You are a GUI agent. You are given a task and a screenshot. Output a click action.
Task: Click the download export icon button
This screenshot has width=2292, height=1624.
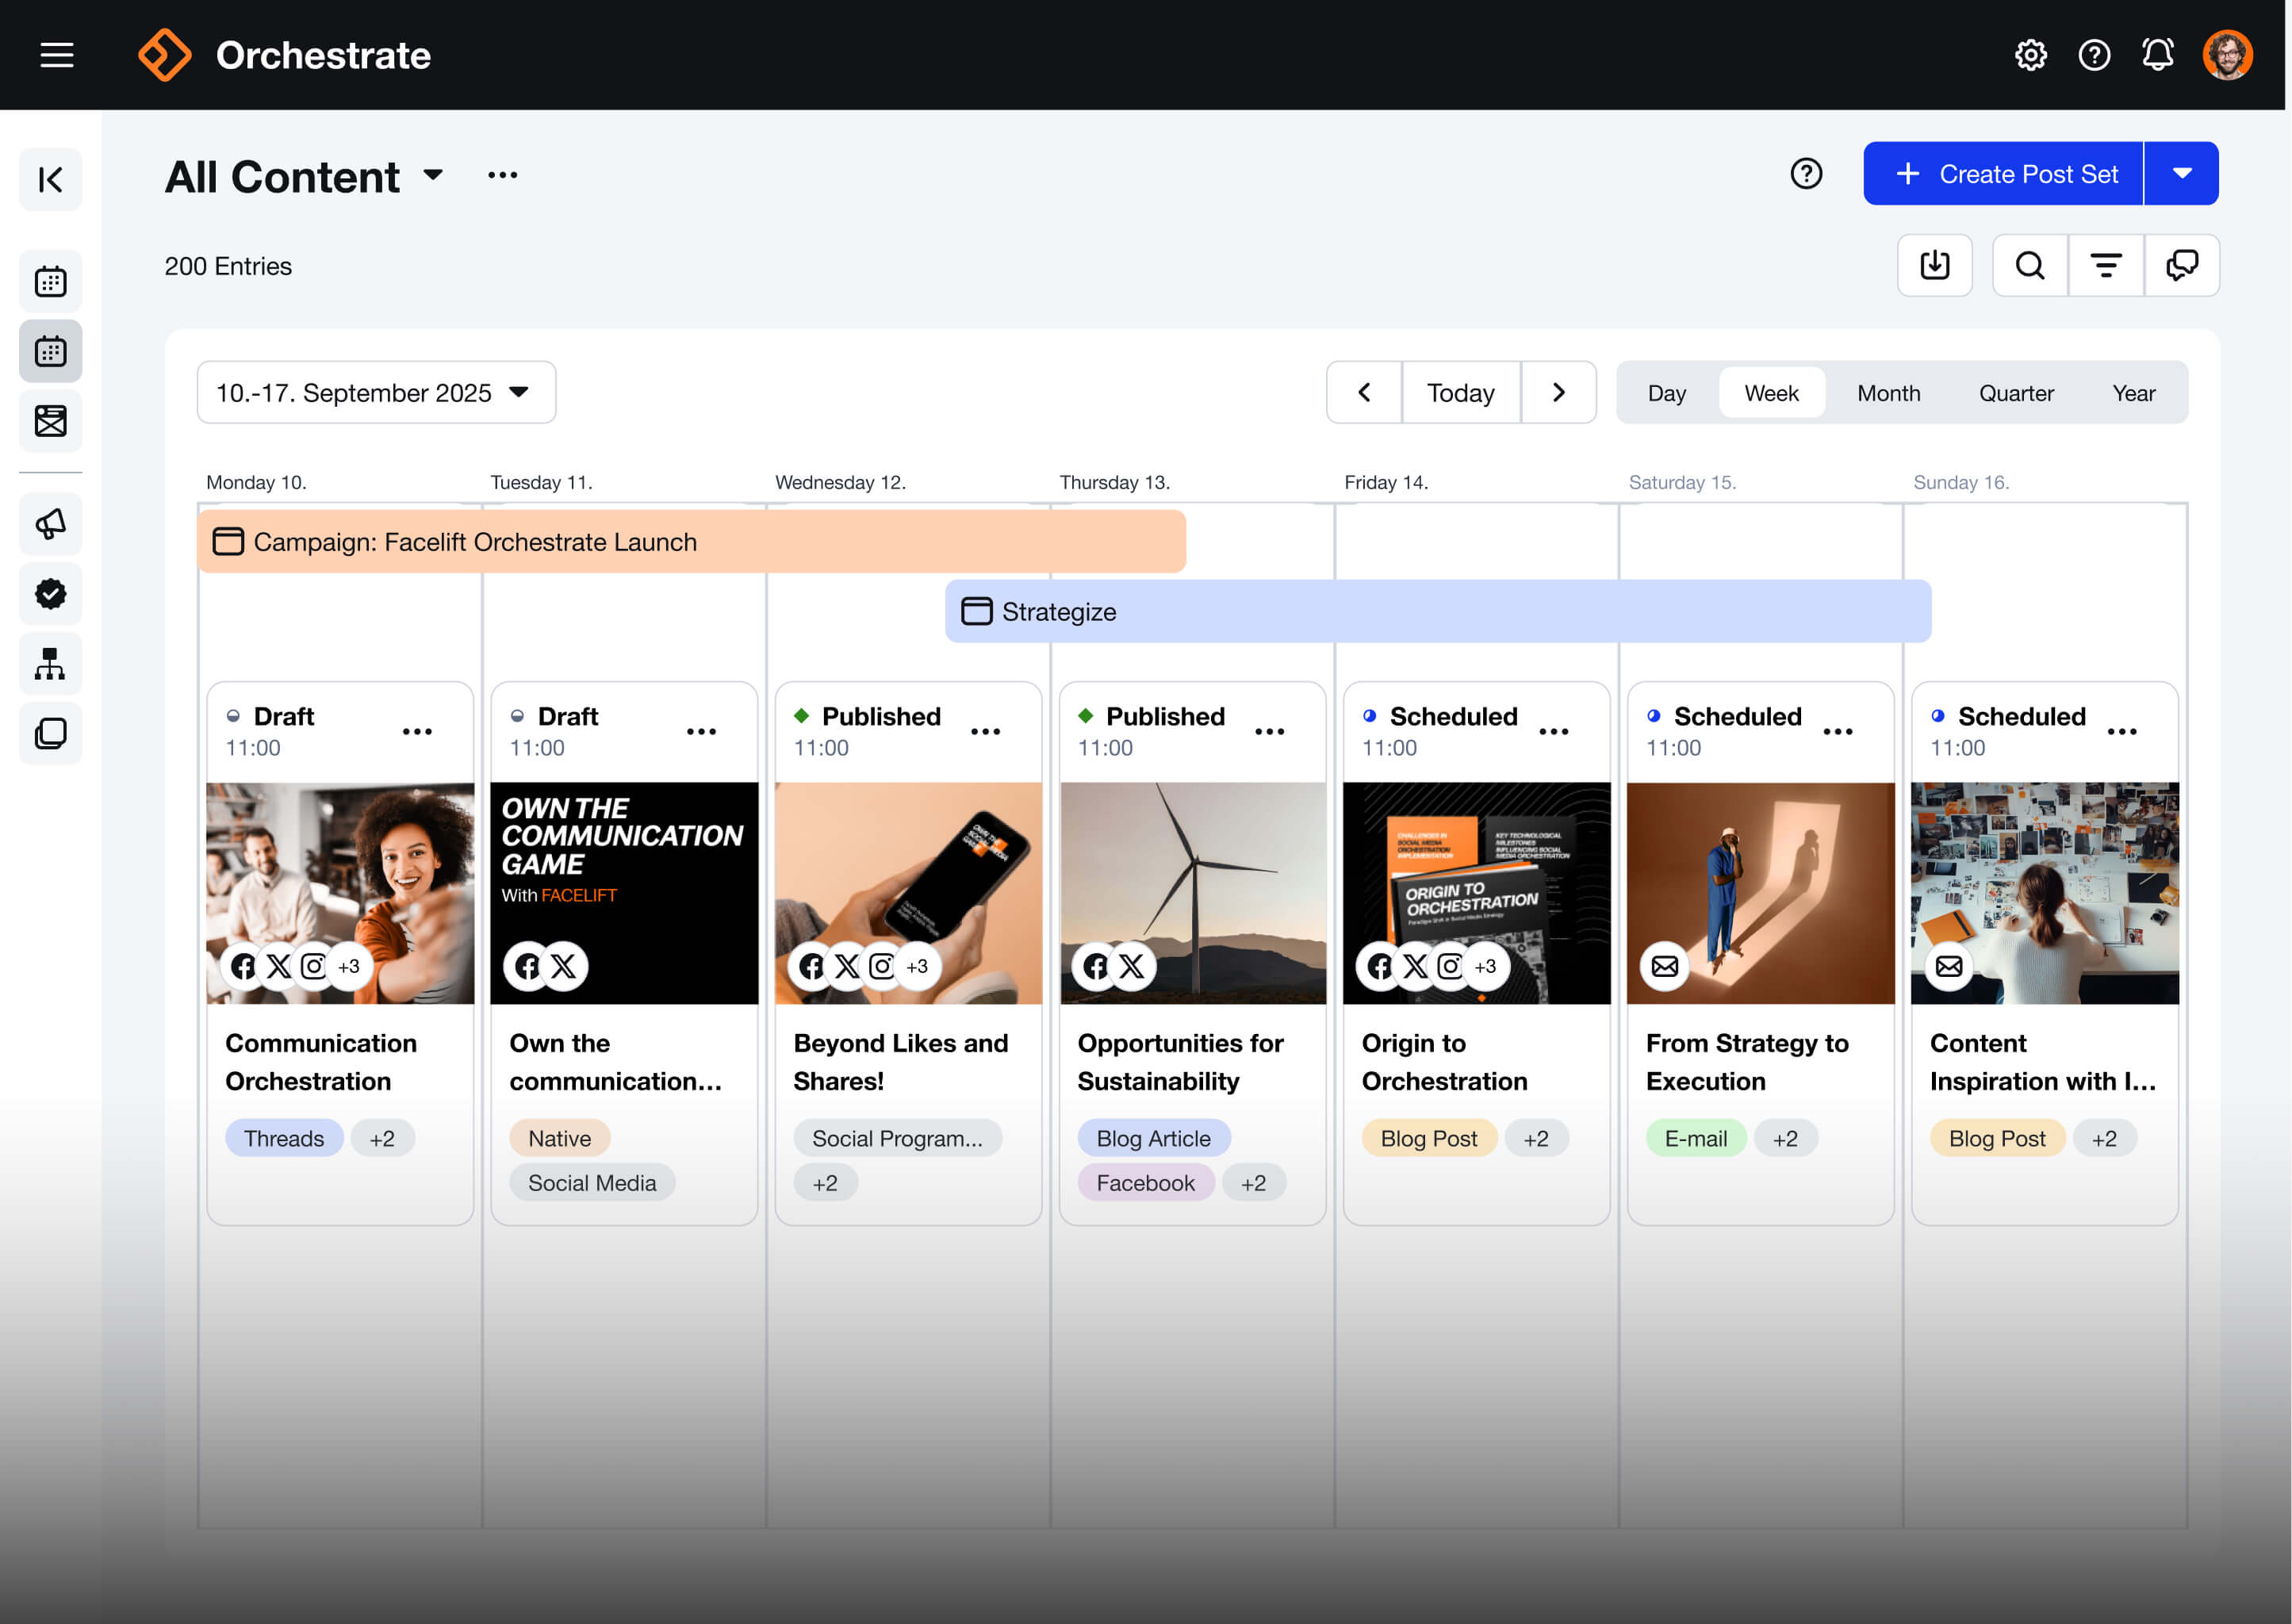[1934, 265]
